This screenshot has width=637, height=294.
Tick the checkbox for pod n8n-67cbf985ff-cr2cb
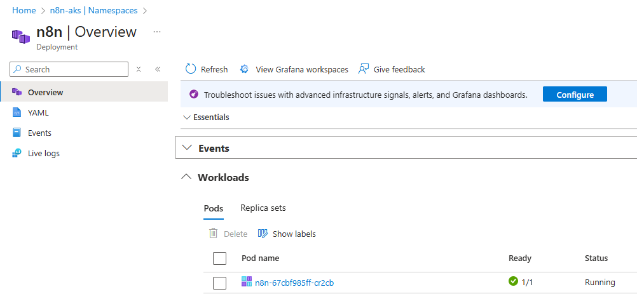(219, 283)
